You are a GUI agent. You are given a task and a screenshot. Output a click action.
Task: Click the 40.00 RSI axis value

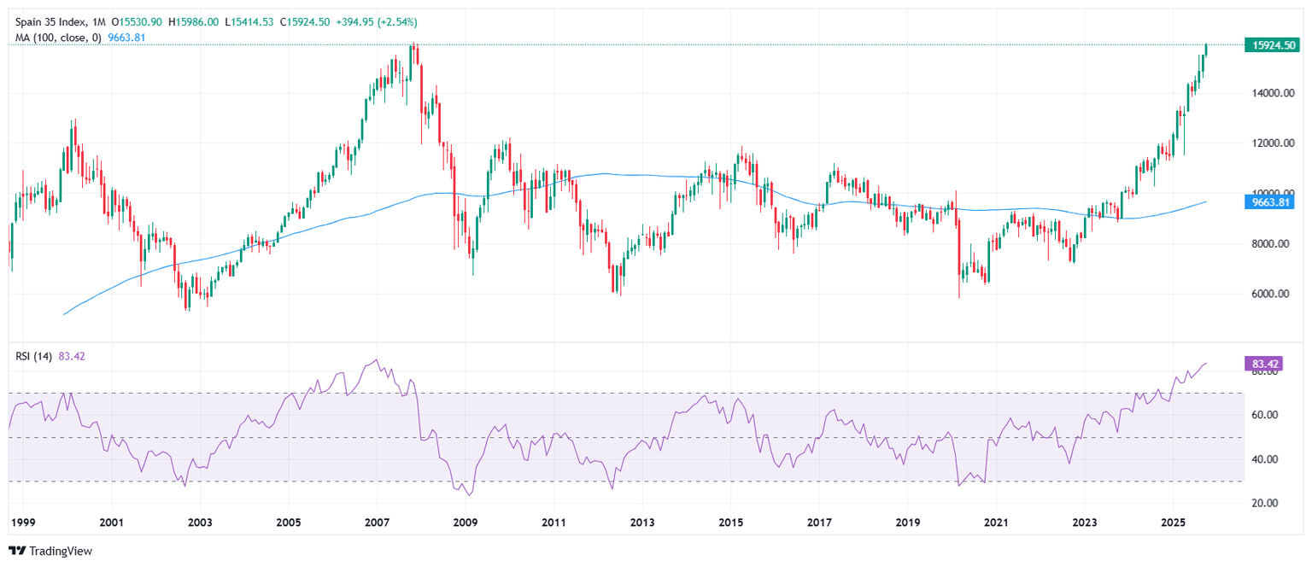coord(1265,459)
